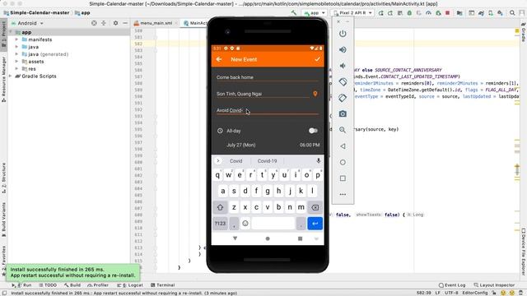Screen dimensions: 527x296
Task: Open the Logcat tool window tab
Action: 130,285
